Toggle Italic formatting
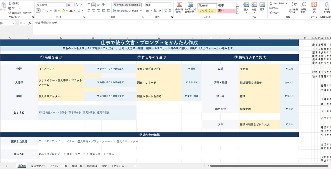The image size is (331, 169). pyautogui.click(x=43, y=10)
